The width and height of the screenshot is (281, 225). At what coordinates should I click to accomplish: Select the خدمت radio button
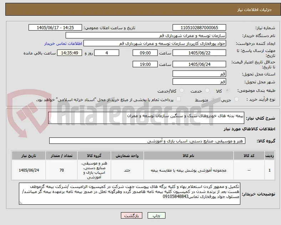coord(207,90)
